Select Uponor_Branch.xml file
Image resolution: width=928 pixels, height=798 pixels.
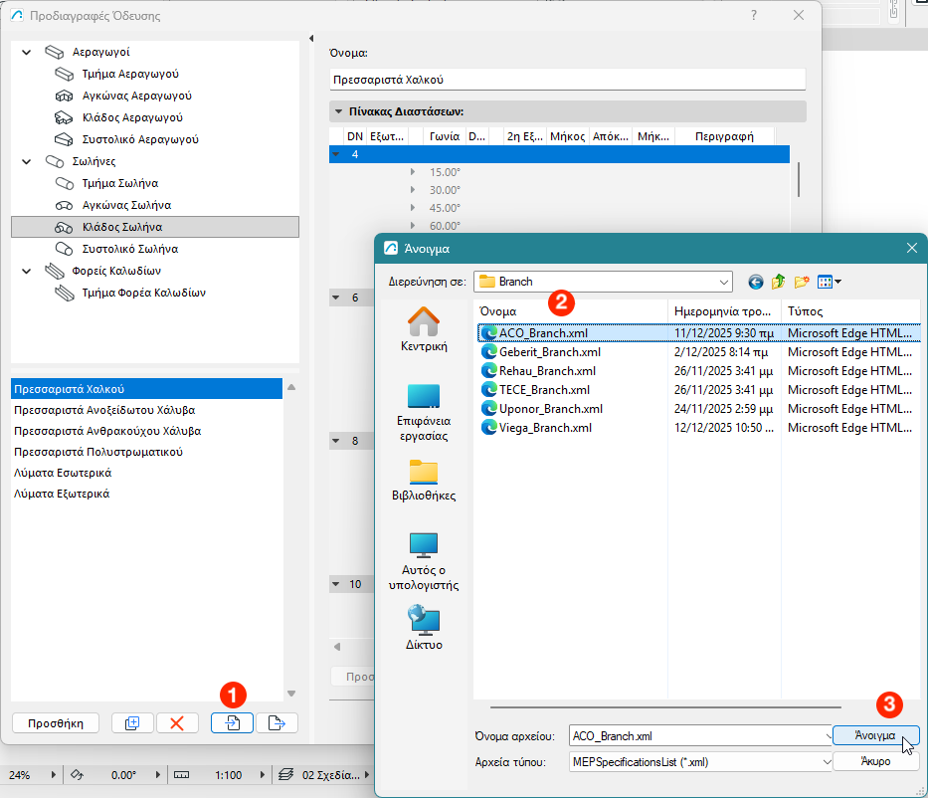point(551,409)
